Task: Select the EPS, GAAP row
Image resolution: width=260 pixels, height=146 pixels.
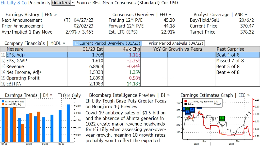Action: coord(130,61)
